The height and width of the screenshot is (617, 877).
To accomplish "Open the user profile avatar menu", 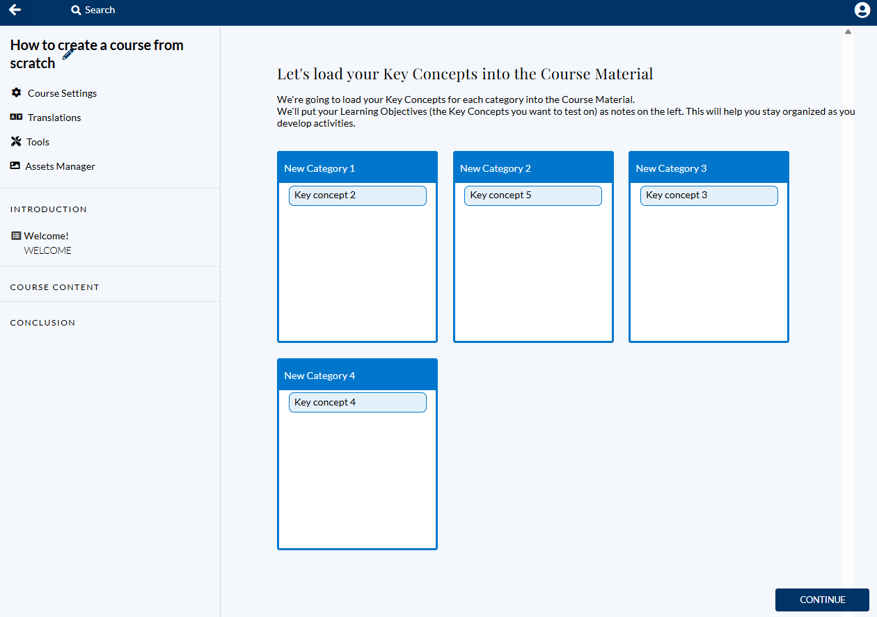I will coord(862,10).
